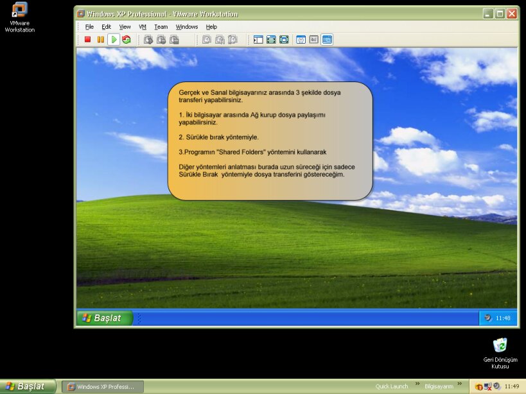Click the green Power On play icon
Screen dimensions: 526x394
click(114, 40)
